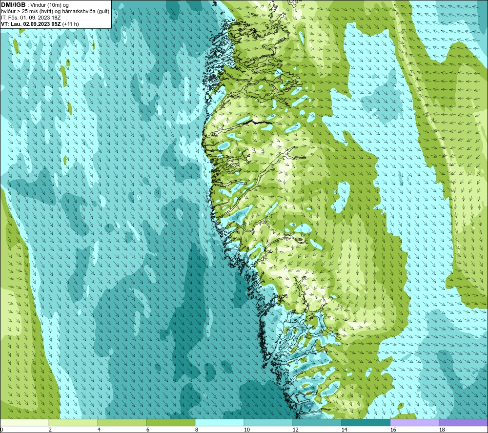488x433 pixels.
Task: Click the legend scale label 10
Action: 247,430
